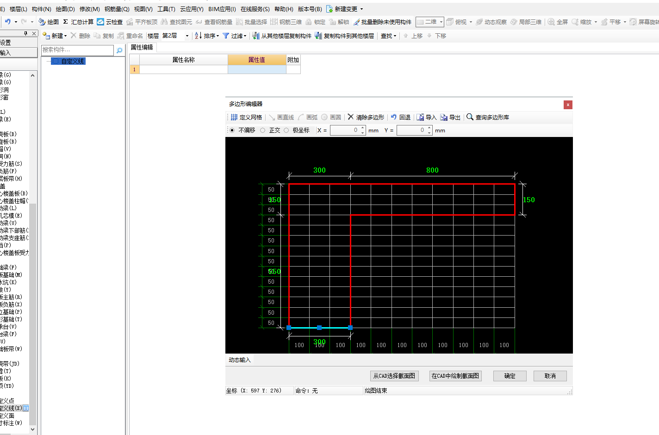Open the 楼层(L) menu
Viewport: 659px width, 435px height.
[19, 9]
